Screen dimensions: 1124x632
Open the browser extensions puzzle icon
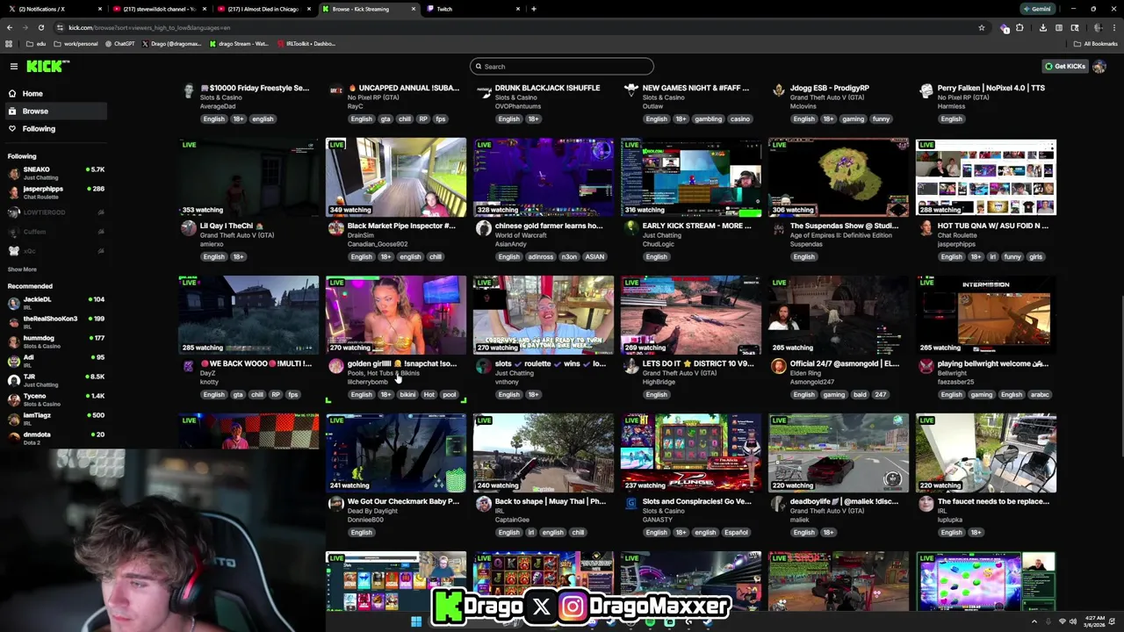(1020, 28)
